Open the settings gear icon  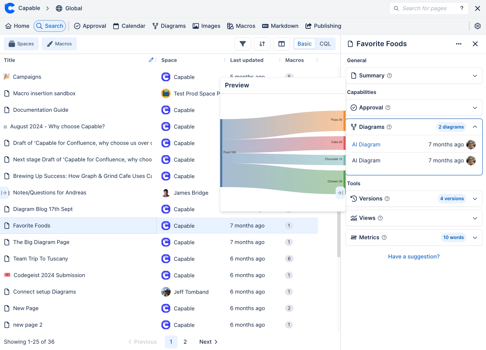click(x=477, y=26)
